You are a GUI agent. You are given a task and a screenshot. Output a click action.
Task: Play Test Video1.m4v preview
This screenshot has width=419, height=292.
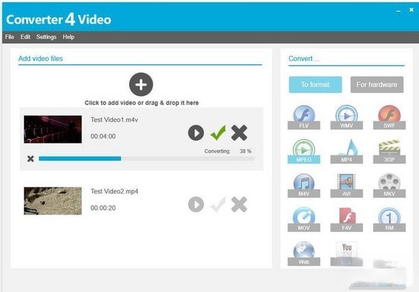point(196,133)
